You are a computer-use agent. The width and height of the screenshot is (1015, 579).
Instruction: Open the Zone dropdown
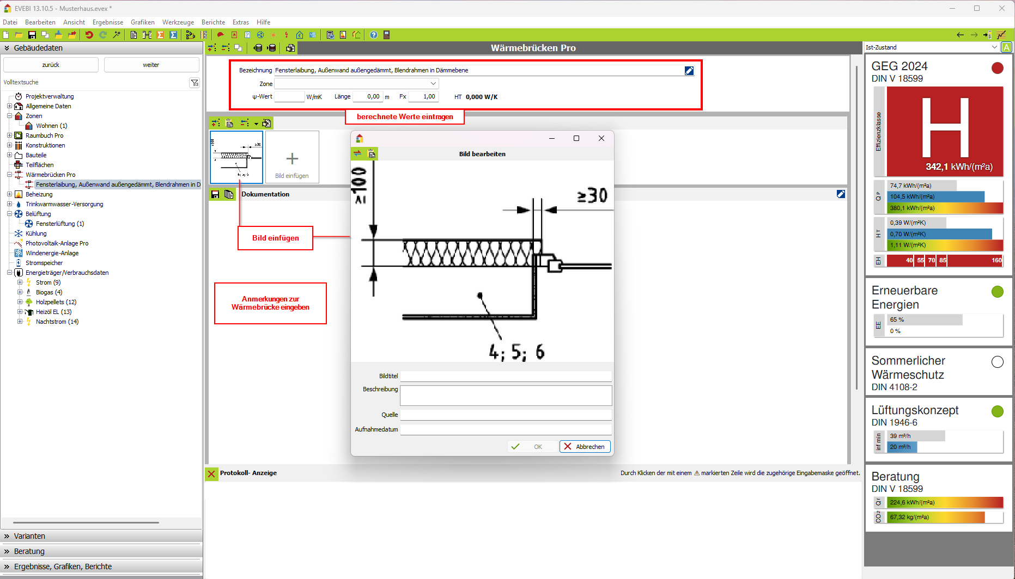tap(433, 84)
